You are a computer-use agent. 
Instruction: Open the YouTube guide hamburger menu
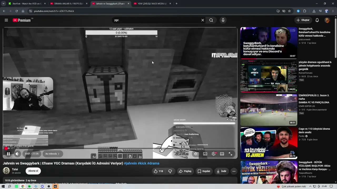[6, 20]
